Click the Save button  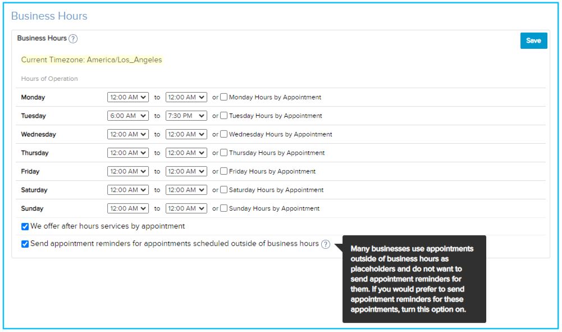(x=533, y=40)
